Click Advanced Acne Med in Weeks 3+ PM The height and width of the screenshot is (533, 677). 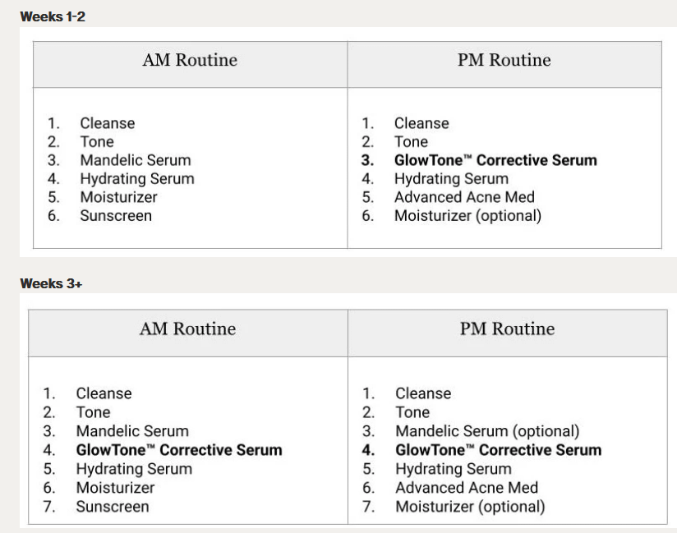(x=467, y=488)
